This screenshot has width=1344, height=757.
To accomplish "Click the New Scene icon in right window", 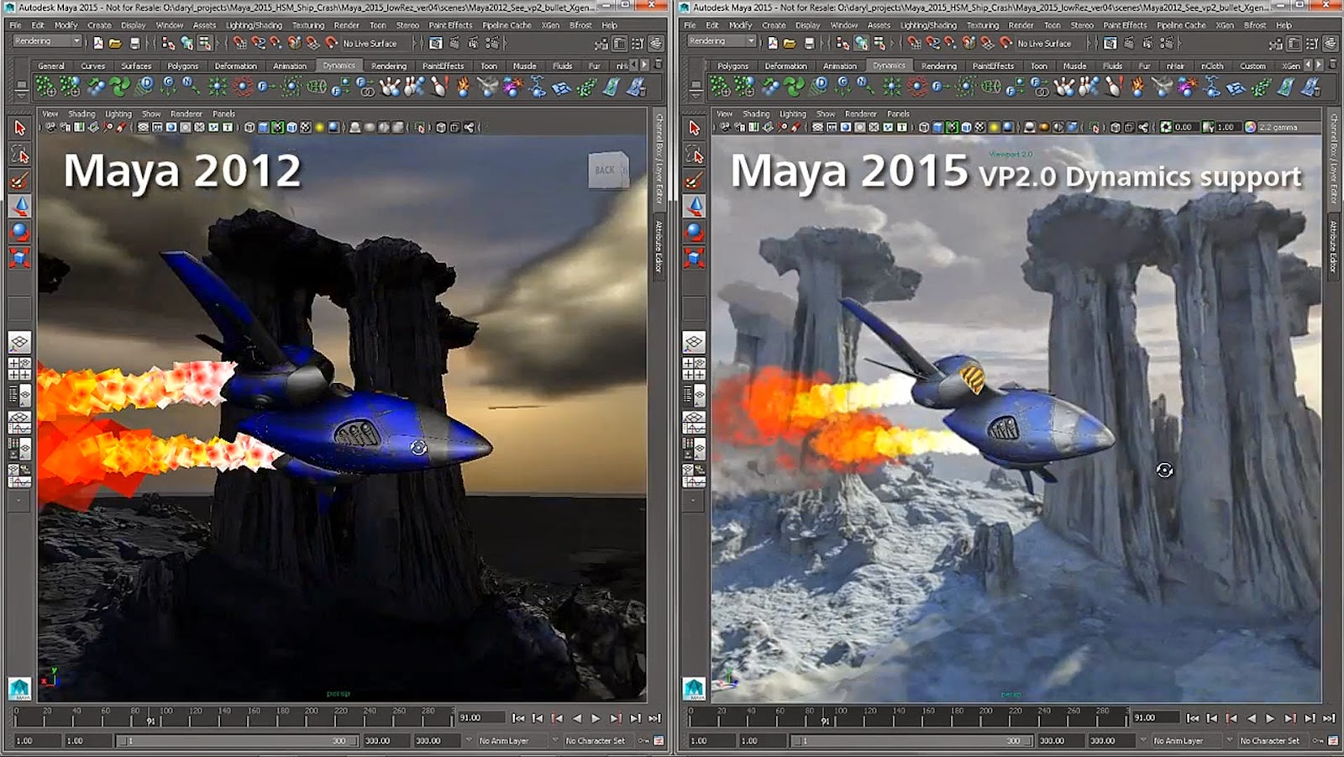I will (x=772, y=43).
